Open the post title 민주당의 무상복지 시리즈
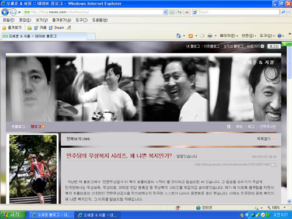This screenshot has height=219, width=292. pos(119,156)
